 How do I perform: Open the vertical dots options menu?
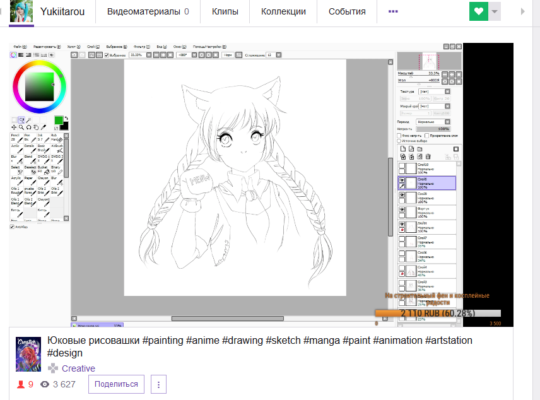tap(158, 384)
